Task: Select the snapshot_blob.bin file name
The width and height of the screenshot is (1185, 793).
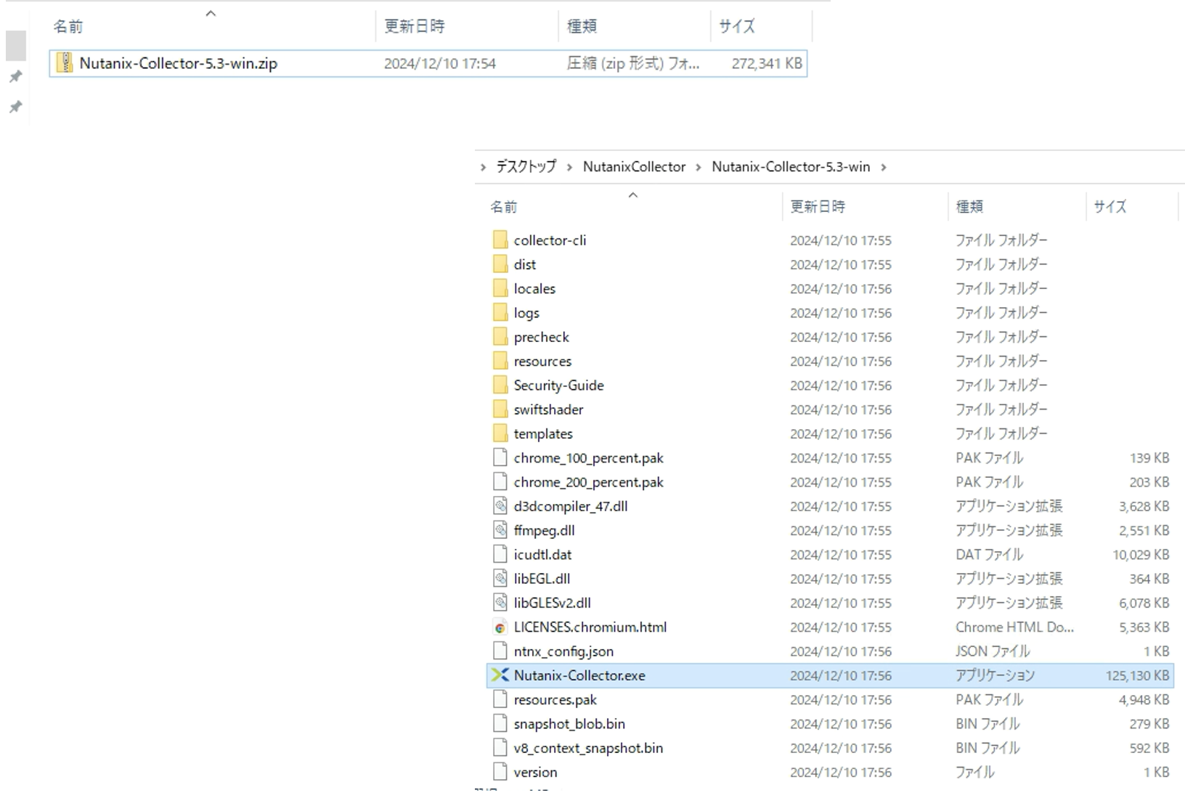Action: [x=569, y=724]
